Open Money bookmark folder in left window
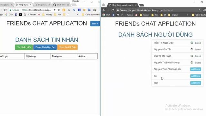The width and height of the screenshot is (206, 116). (47, 15)
